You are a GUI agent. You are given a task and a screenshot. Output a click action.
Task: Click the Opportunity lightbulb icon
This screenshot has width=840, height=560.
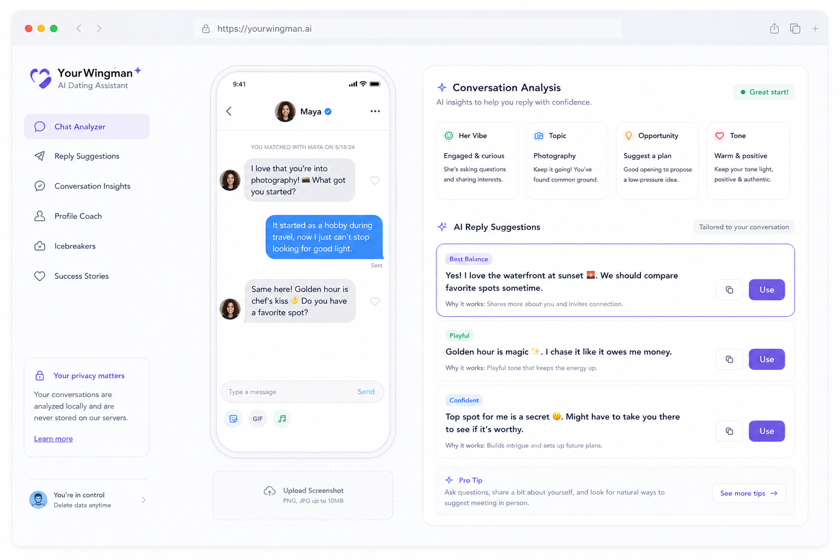629,136
